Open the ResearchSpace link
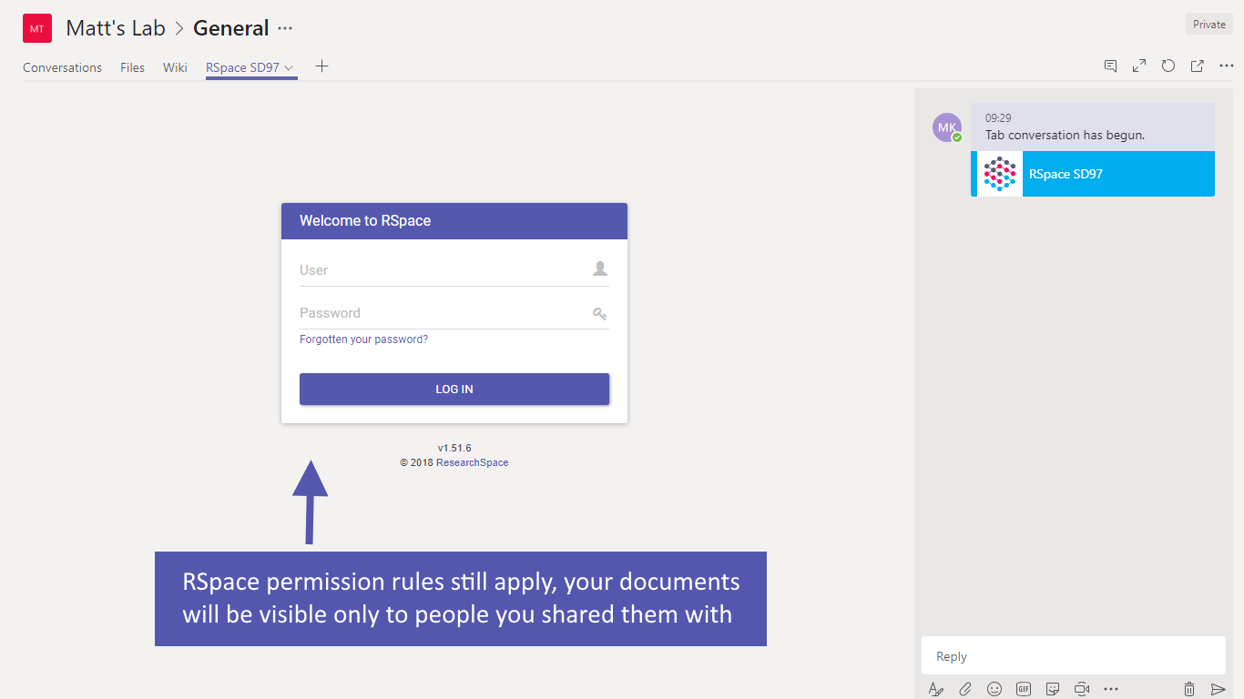1244x699 pixels. pos(472,462)
